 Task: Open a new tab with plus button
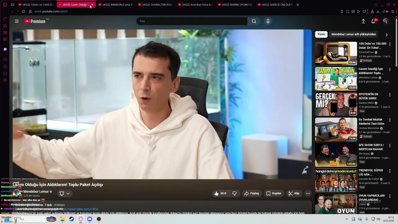click(298, 5)
